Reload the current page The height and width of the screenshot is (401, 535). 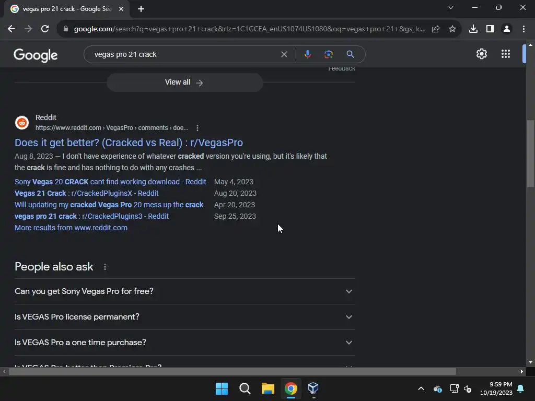(x=45, y=29)
